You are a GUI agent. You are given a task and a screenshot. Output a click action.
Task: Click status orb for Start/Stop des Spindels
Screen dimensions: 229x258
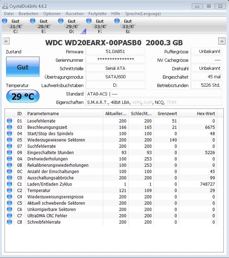pyautogui.click(x=9, y=133)
